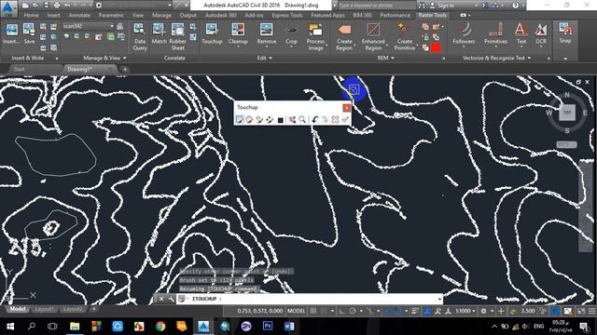The width and height of the screenshot is (597, 335).
Task: Switch to the Annotate ribbon tab
Action: [x=79, y=15]
